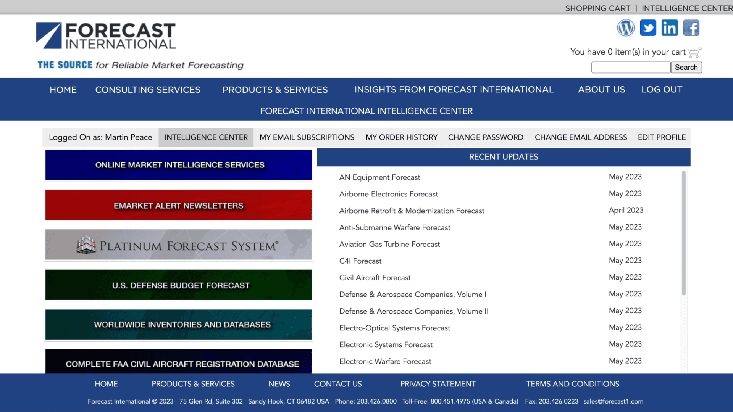The height and width of the screenshot is (412, 733).
Task: Open the LinkedIn icon
Action: pos(670,28)
